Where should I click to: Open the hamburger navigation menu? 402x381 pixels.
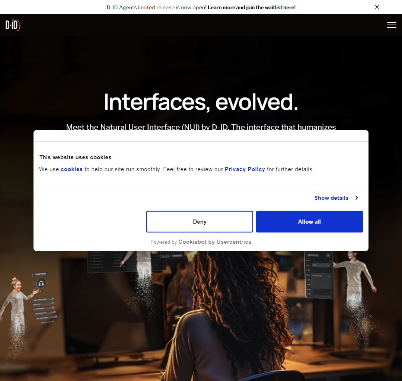(392, 25)
